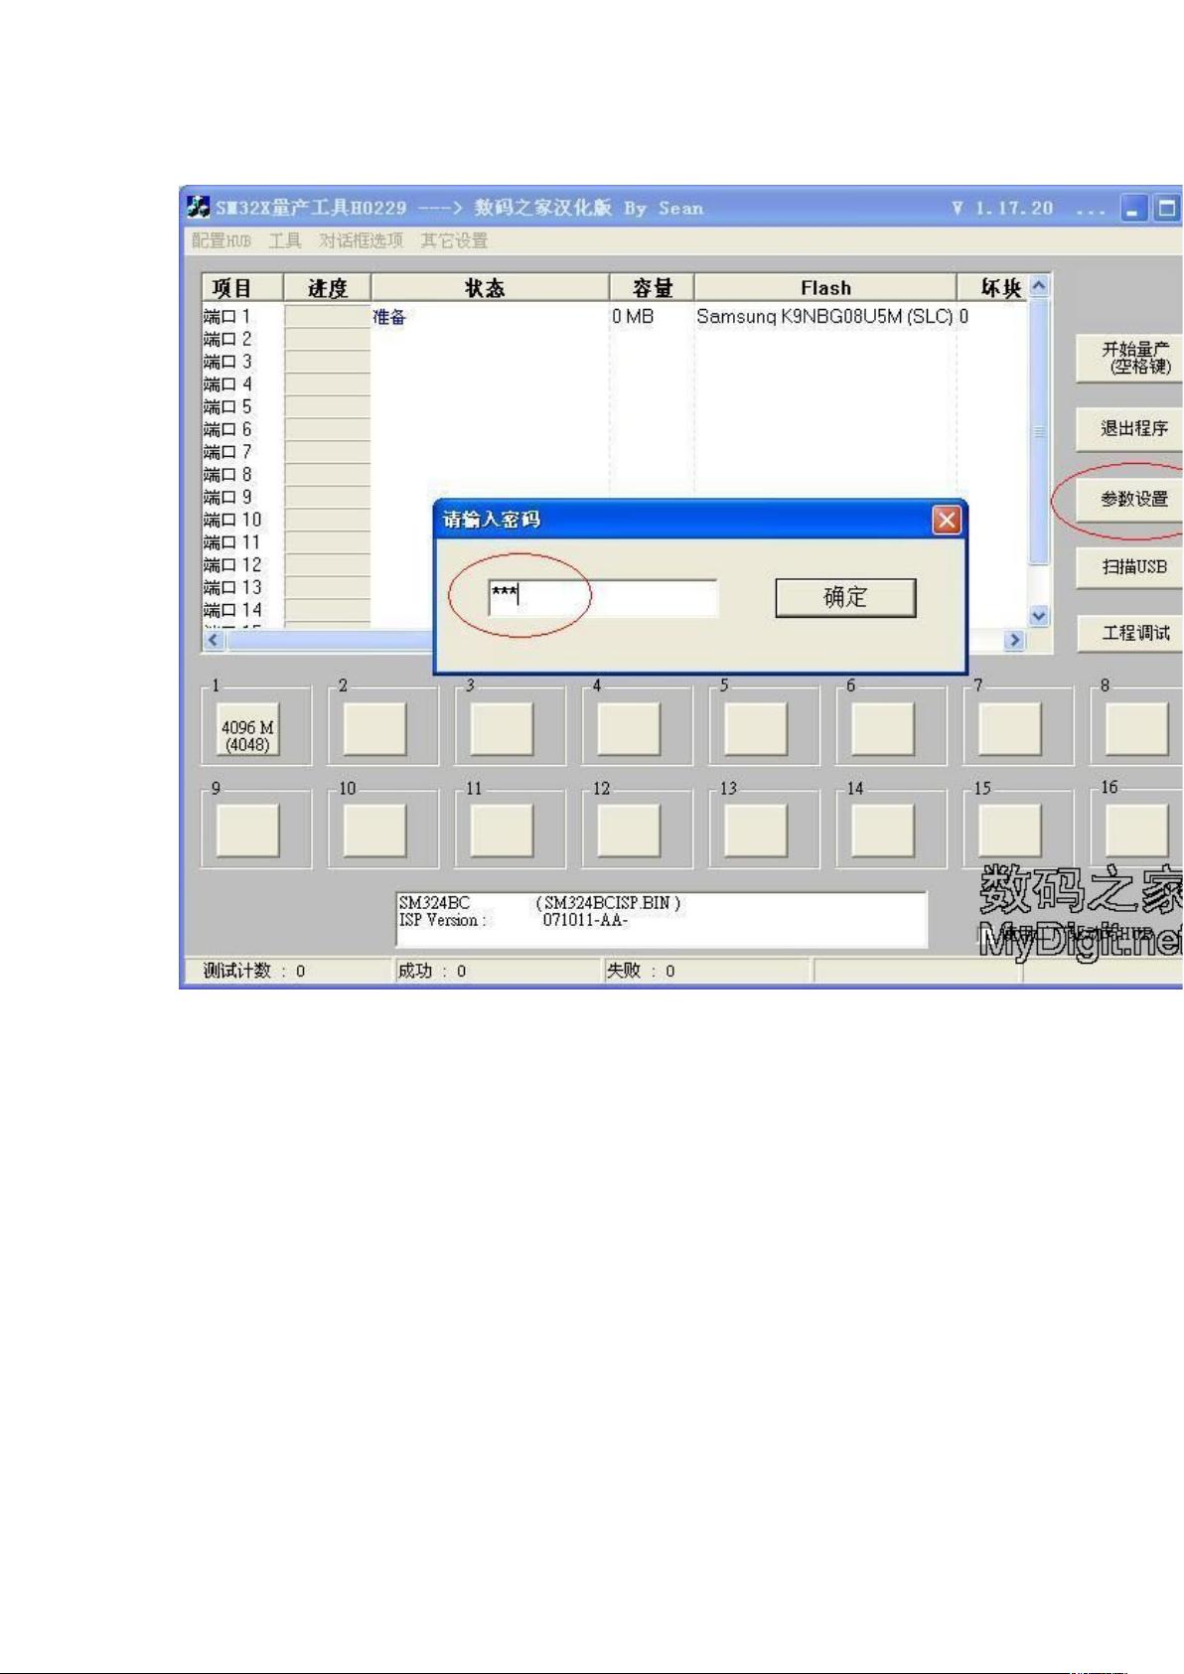Click the 状态 column header
This screenshot has height=1674, width=1184.
point(490,288)
